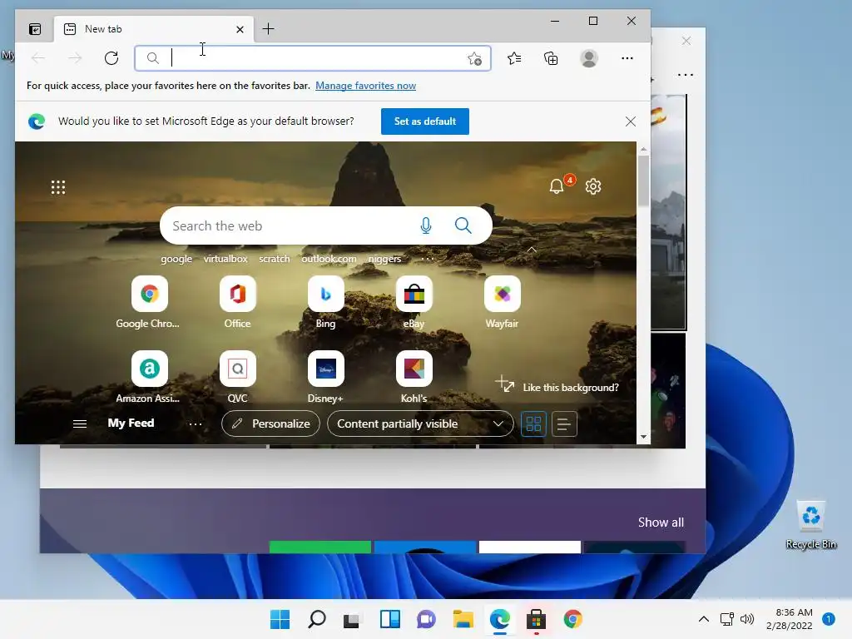Collapse quick links with chevron up
This screenshot has width=852, height=639.
[532, 250]
